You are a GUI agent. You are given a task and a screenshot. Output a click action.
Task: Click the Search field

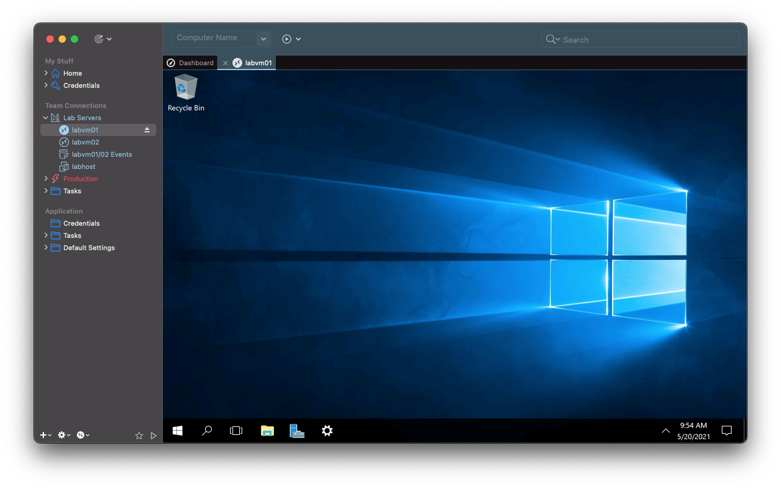click(647, 40)
